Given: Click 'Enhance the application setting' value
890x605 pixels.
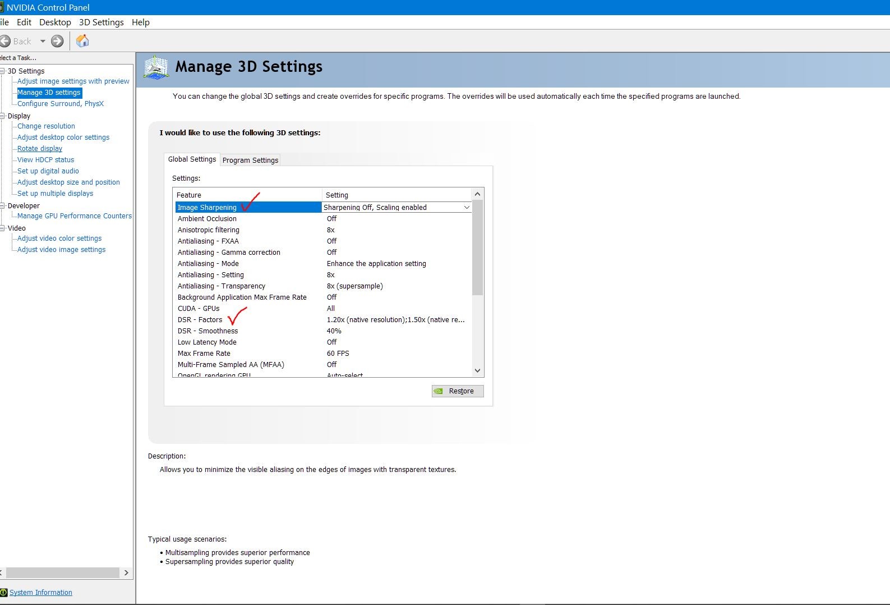Looking at the screenshot, I should 376,264.
